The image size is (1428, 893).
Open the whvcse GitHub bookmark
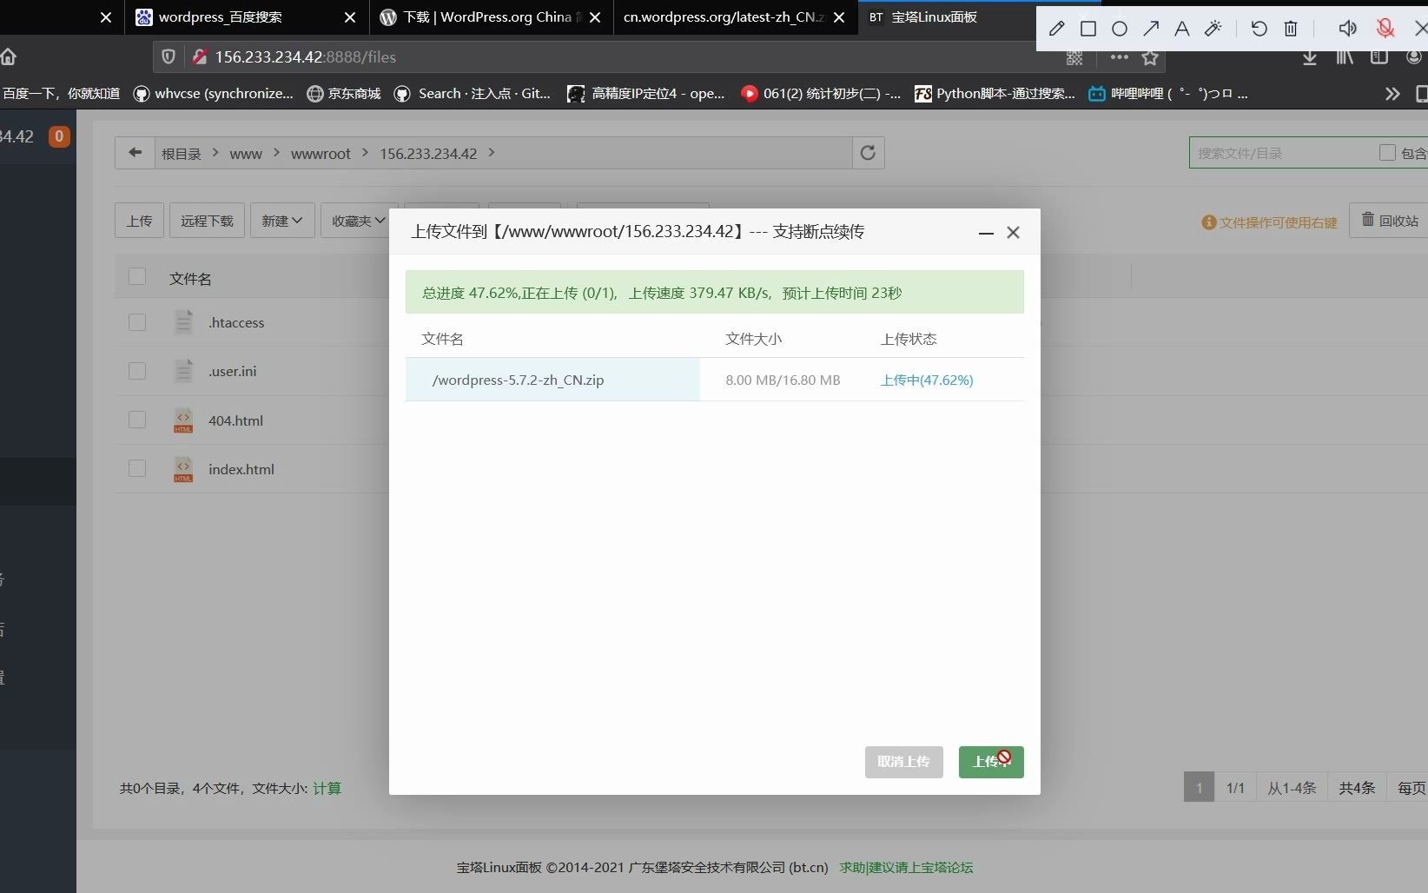214,94
